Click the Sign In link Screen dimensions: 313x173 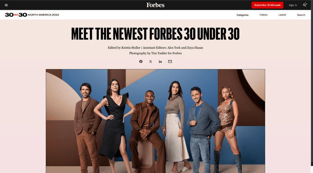click(293, 5)
